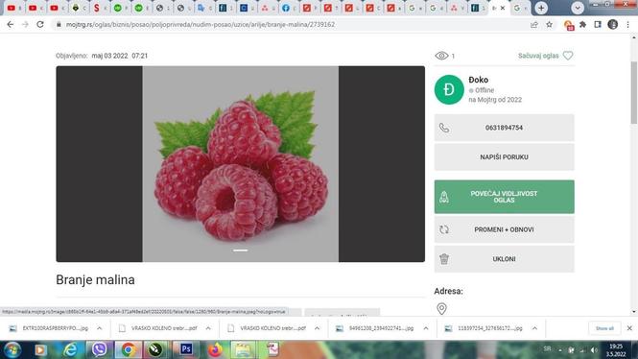638x359 pixels.
Task: Switch to the last Google tab
Action: click(x=520, y=8)
